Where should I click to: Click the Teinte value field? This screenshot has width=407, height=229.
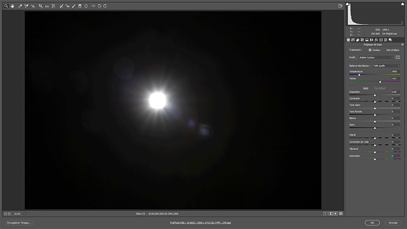pos(395,78)
